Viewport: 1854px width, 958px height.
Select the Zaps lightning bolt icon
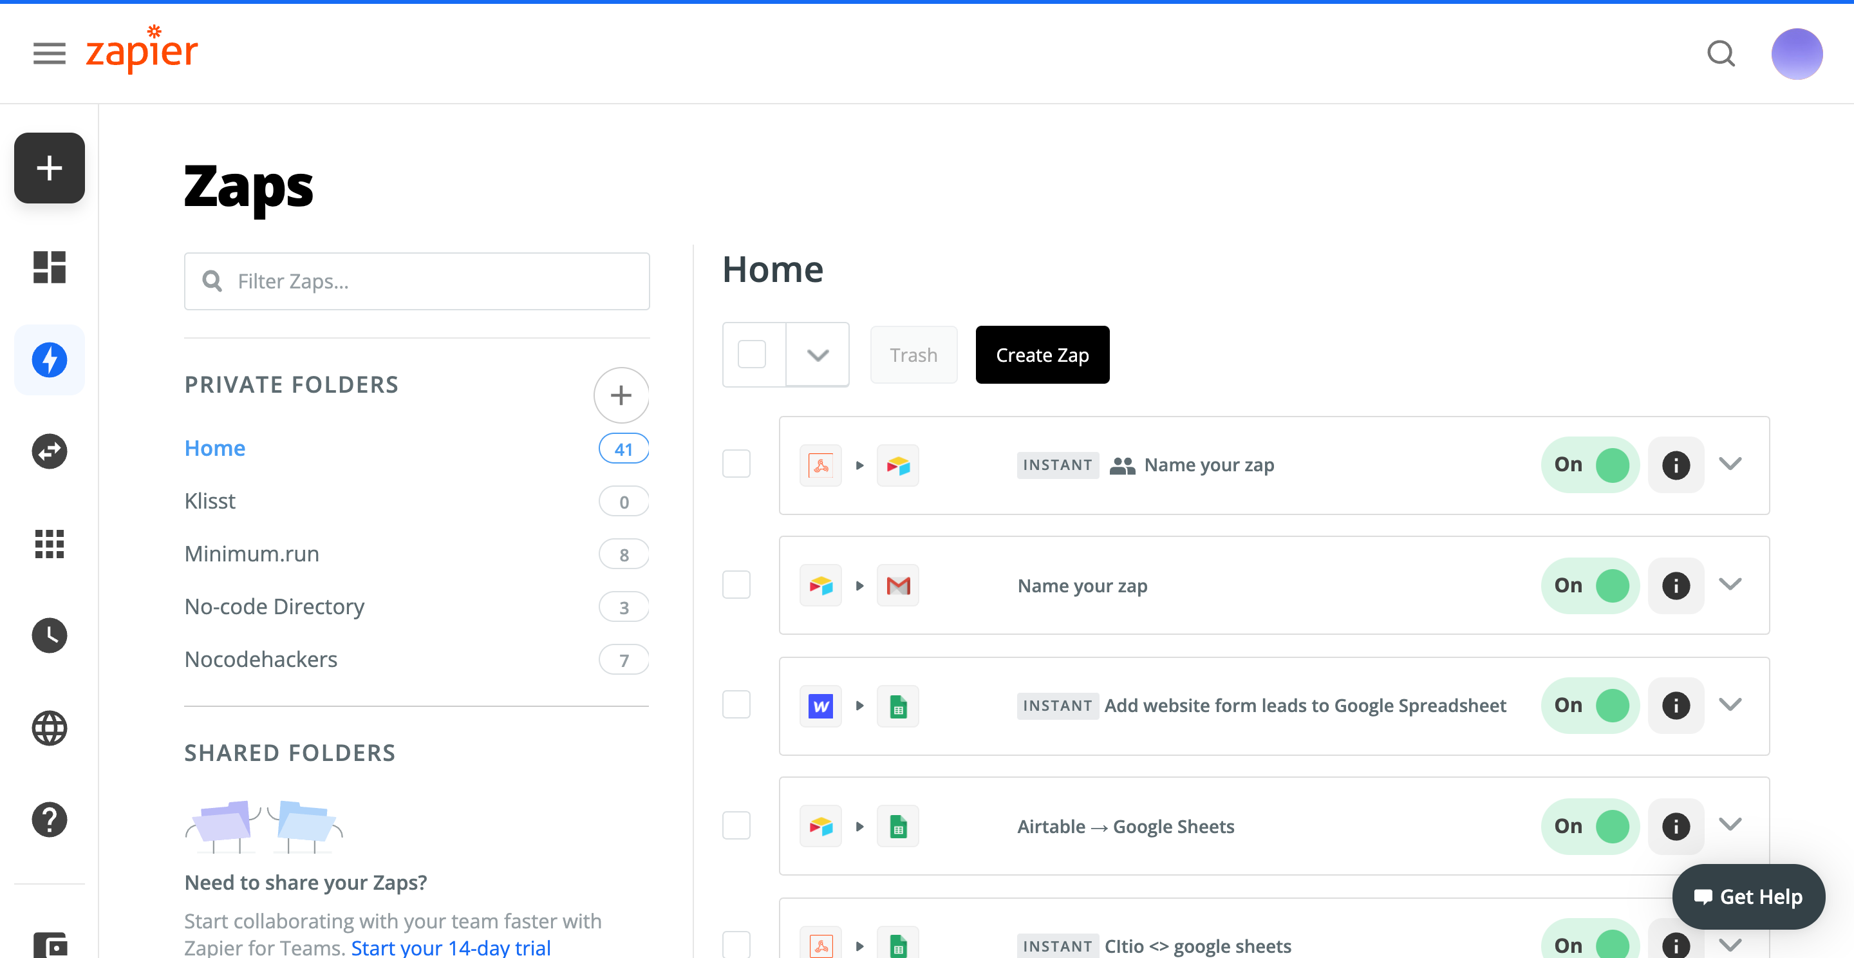(50, 359)
